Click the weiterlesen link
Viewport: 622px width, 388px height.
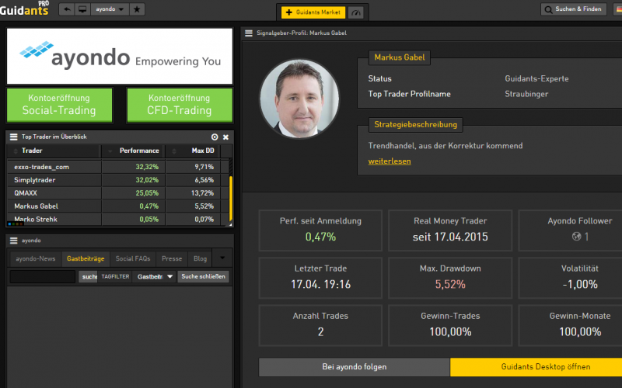pyautogui.click(x=390, y=161)
